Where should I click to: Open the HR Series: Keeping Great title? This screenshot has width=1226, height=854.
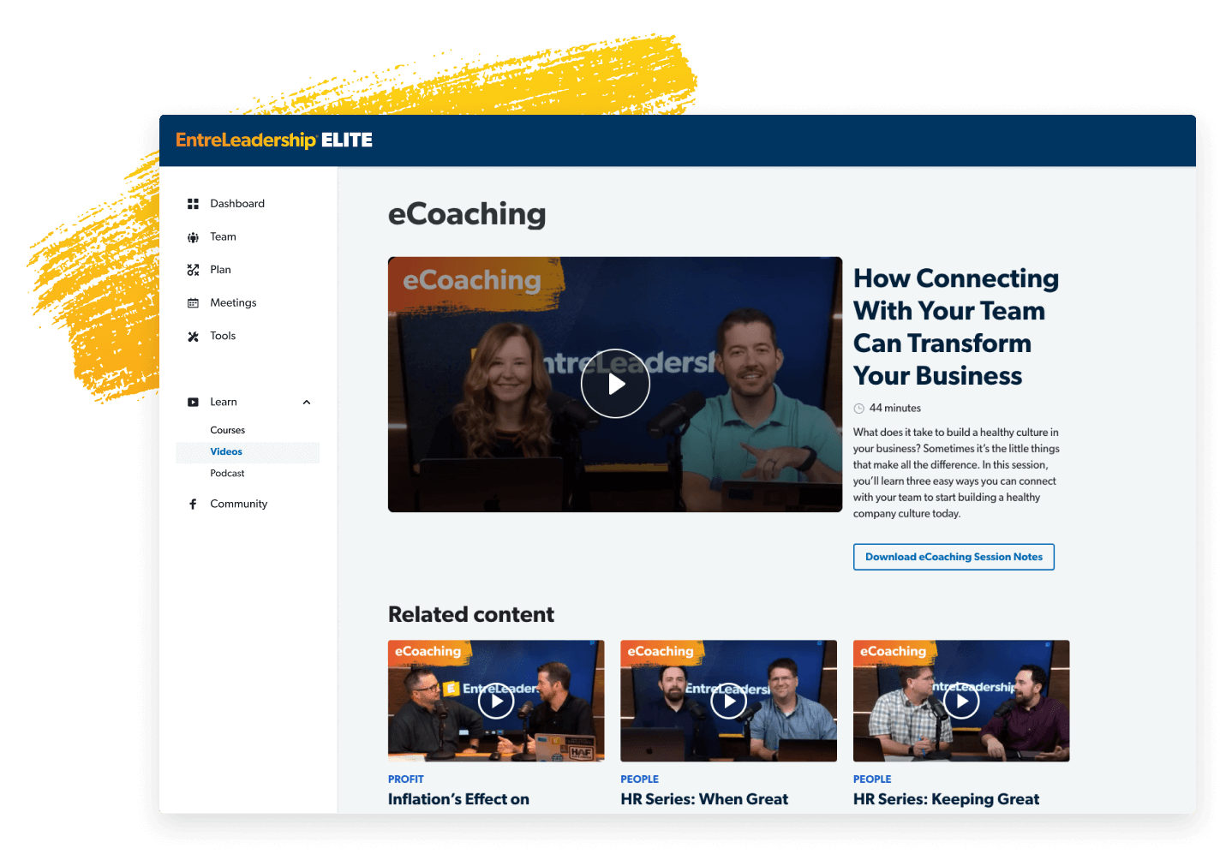[946, 799]
